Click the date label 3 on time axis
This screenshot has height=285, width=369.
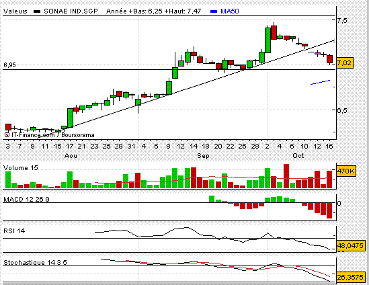pyautogui.click(x=8, y=147)
